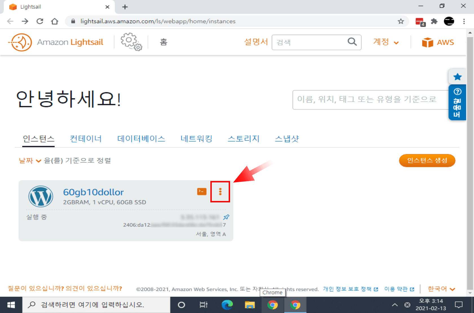
Task: Click the 2GBRAM, 1 vCPU, 60GB SSD spec text
Action: (105, 202)
